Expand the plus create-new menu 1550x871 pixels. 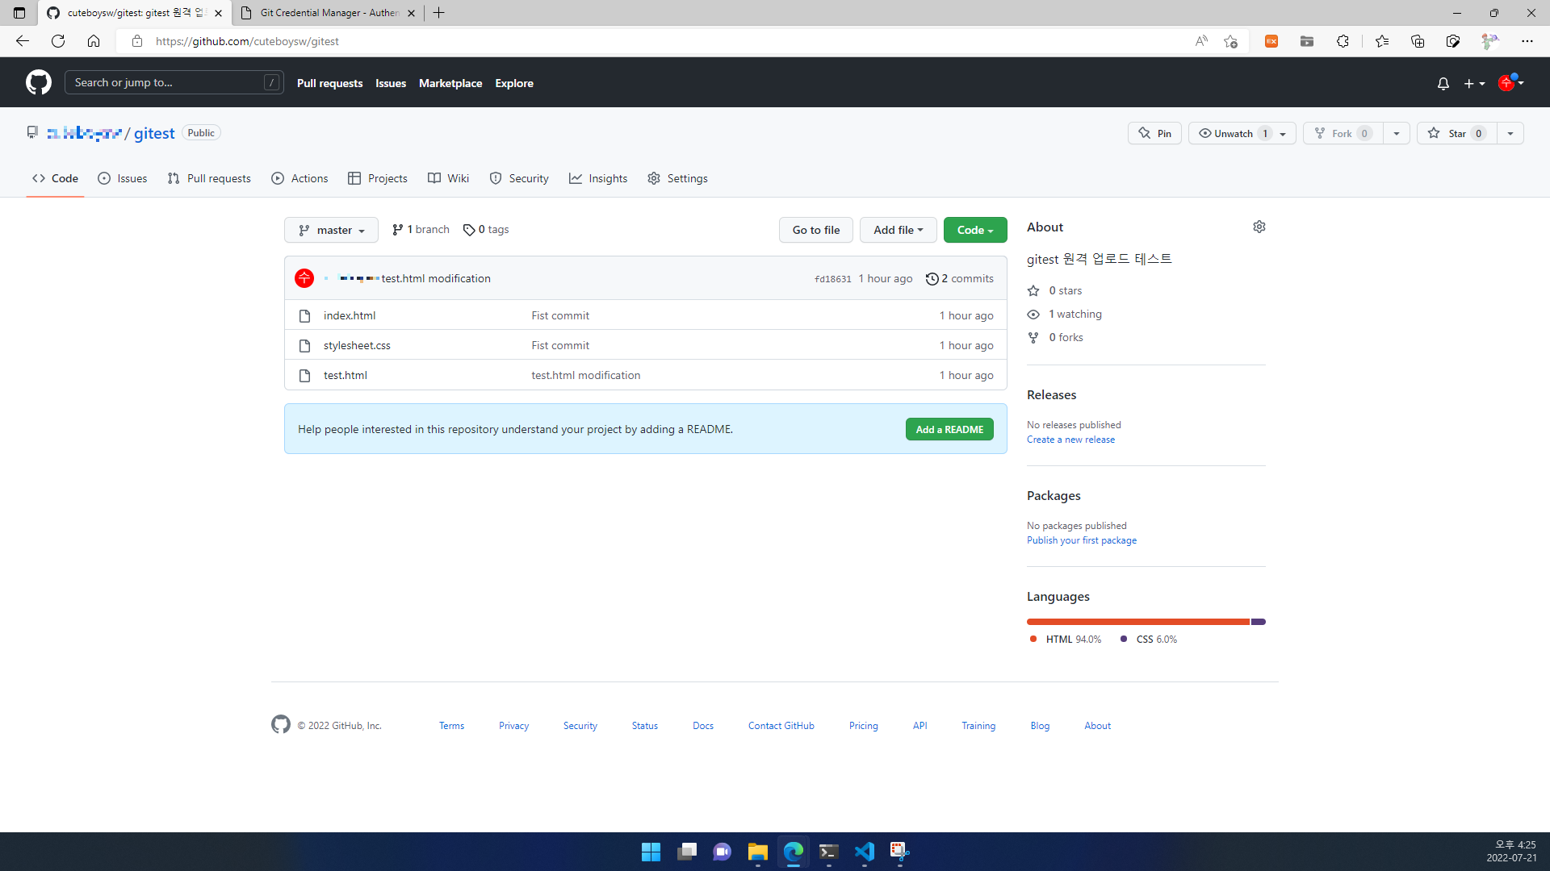tap(1474, 83)
